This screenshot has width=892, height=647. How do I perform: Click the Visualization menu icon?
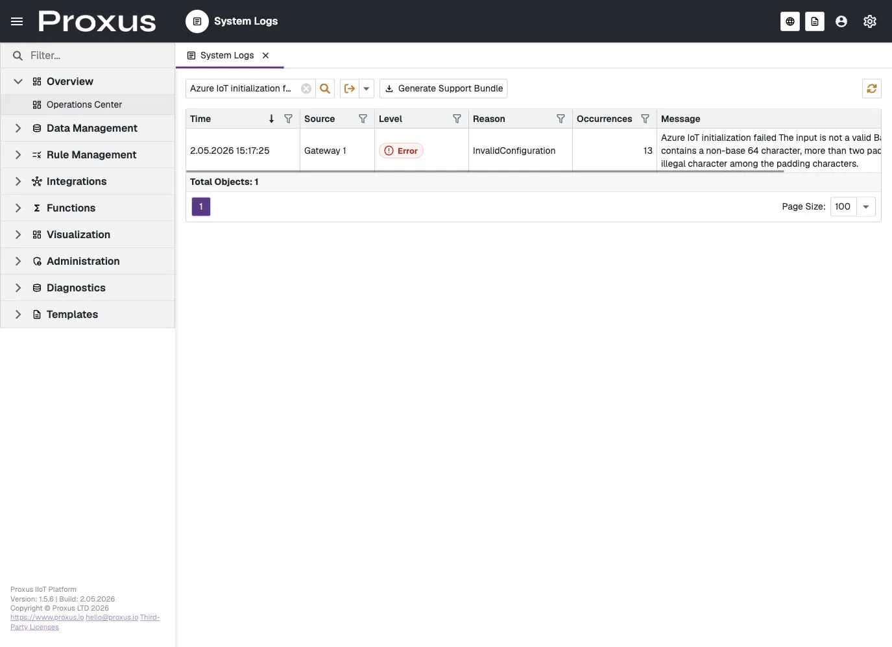click(37, 235)
